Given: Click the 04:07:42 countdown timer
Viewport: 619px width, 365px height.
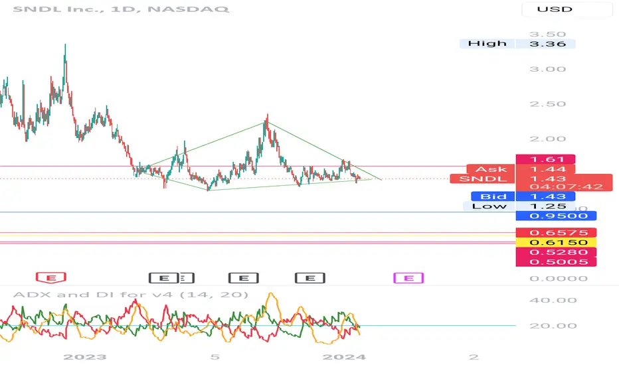Looking at the screenshot, I should tap(566, 186).
